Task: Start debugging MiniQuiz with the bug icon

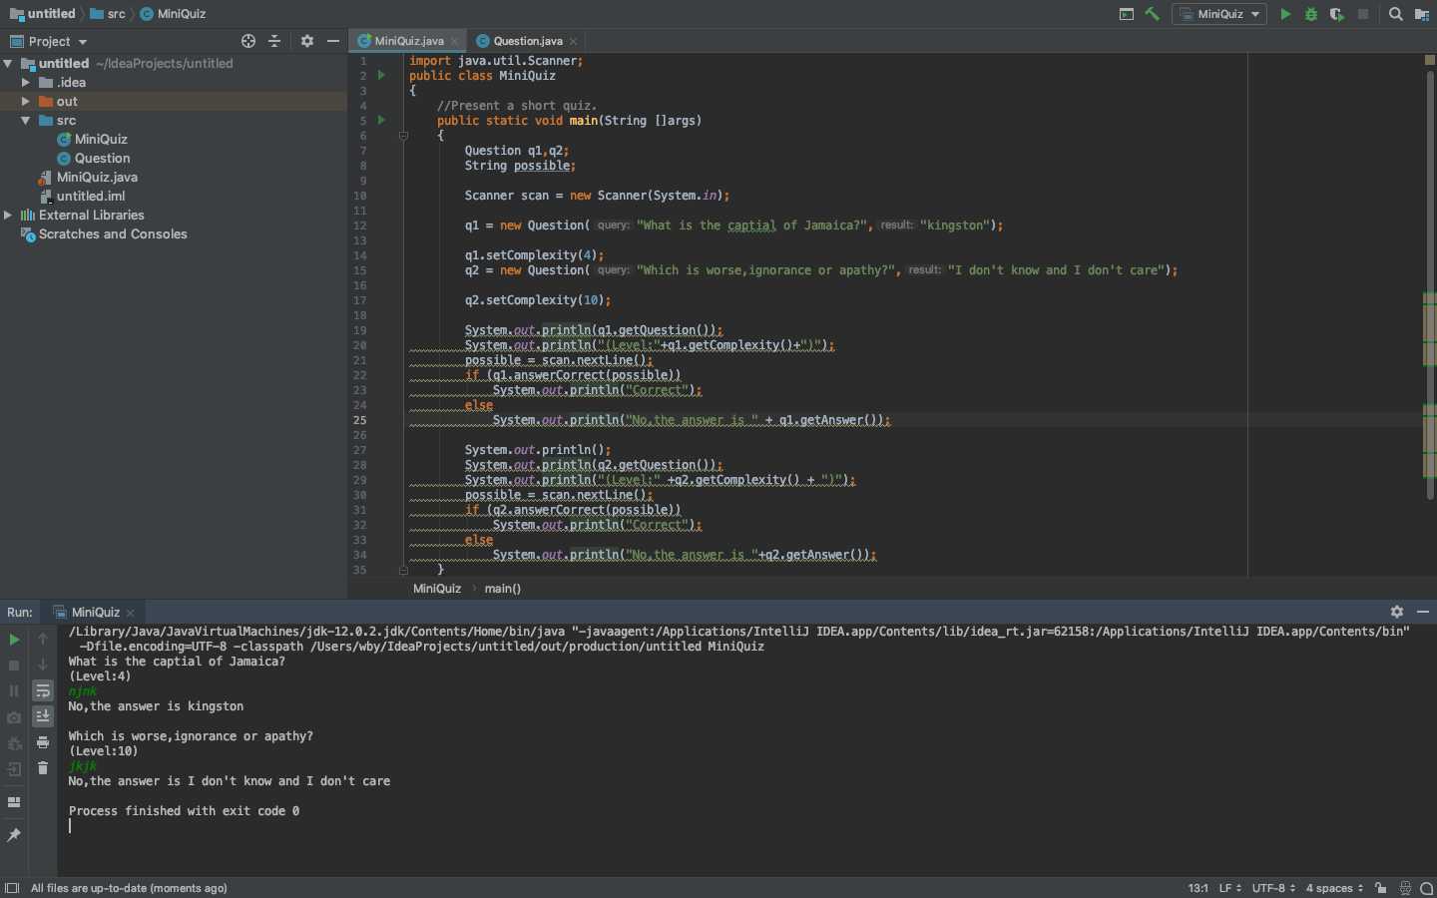Action: [1311, 14]
